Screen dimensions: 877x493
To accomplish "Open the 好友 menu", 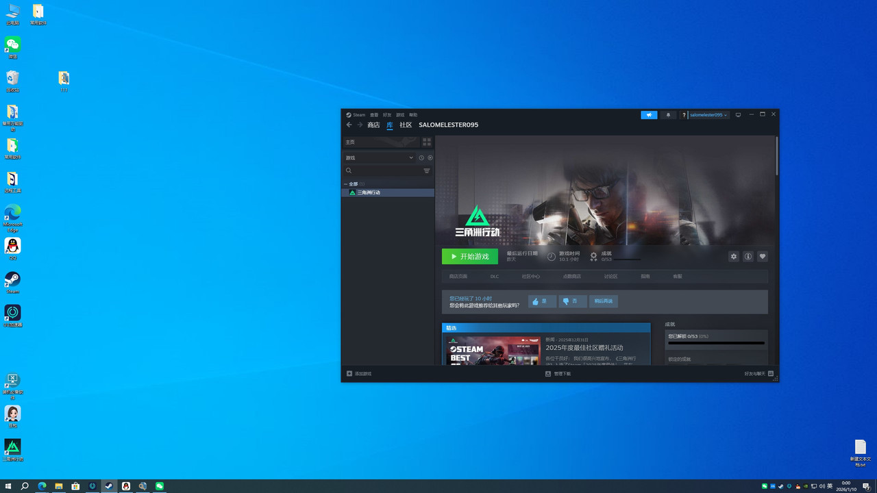I will [387, 115].
